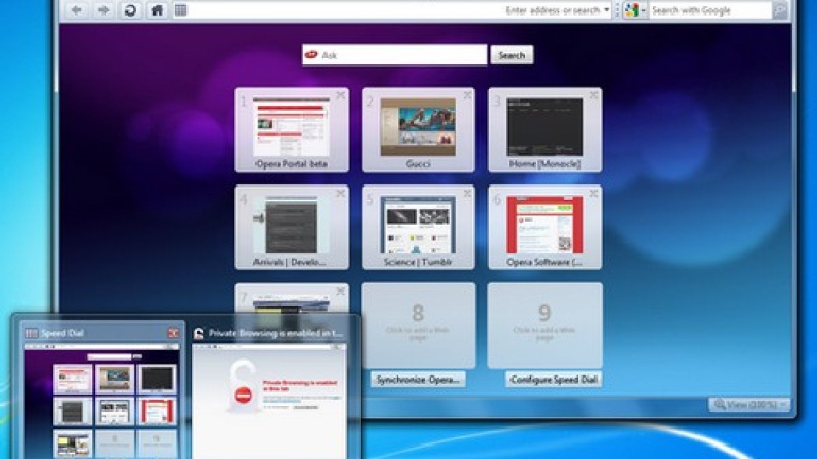Click the 'Science | Tumblr' label text
817x459 pixels.
coord(418,262)
